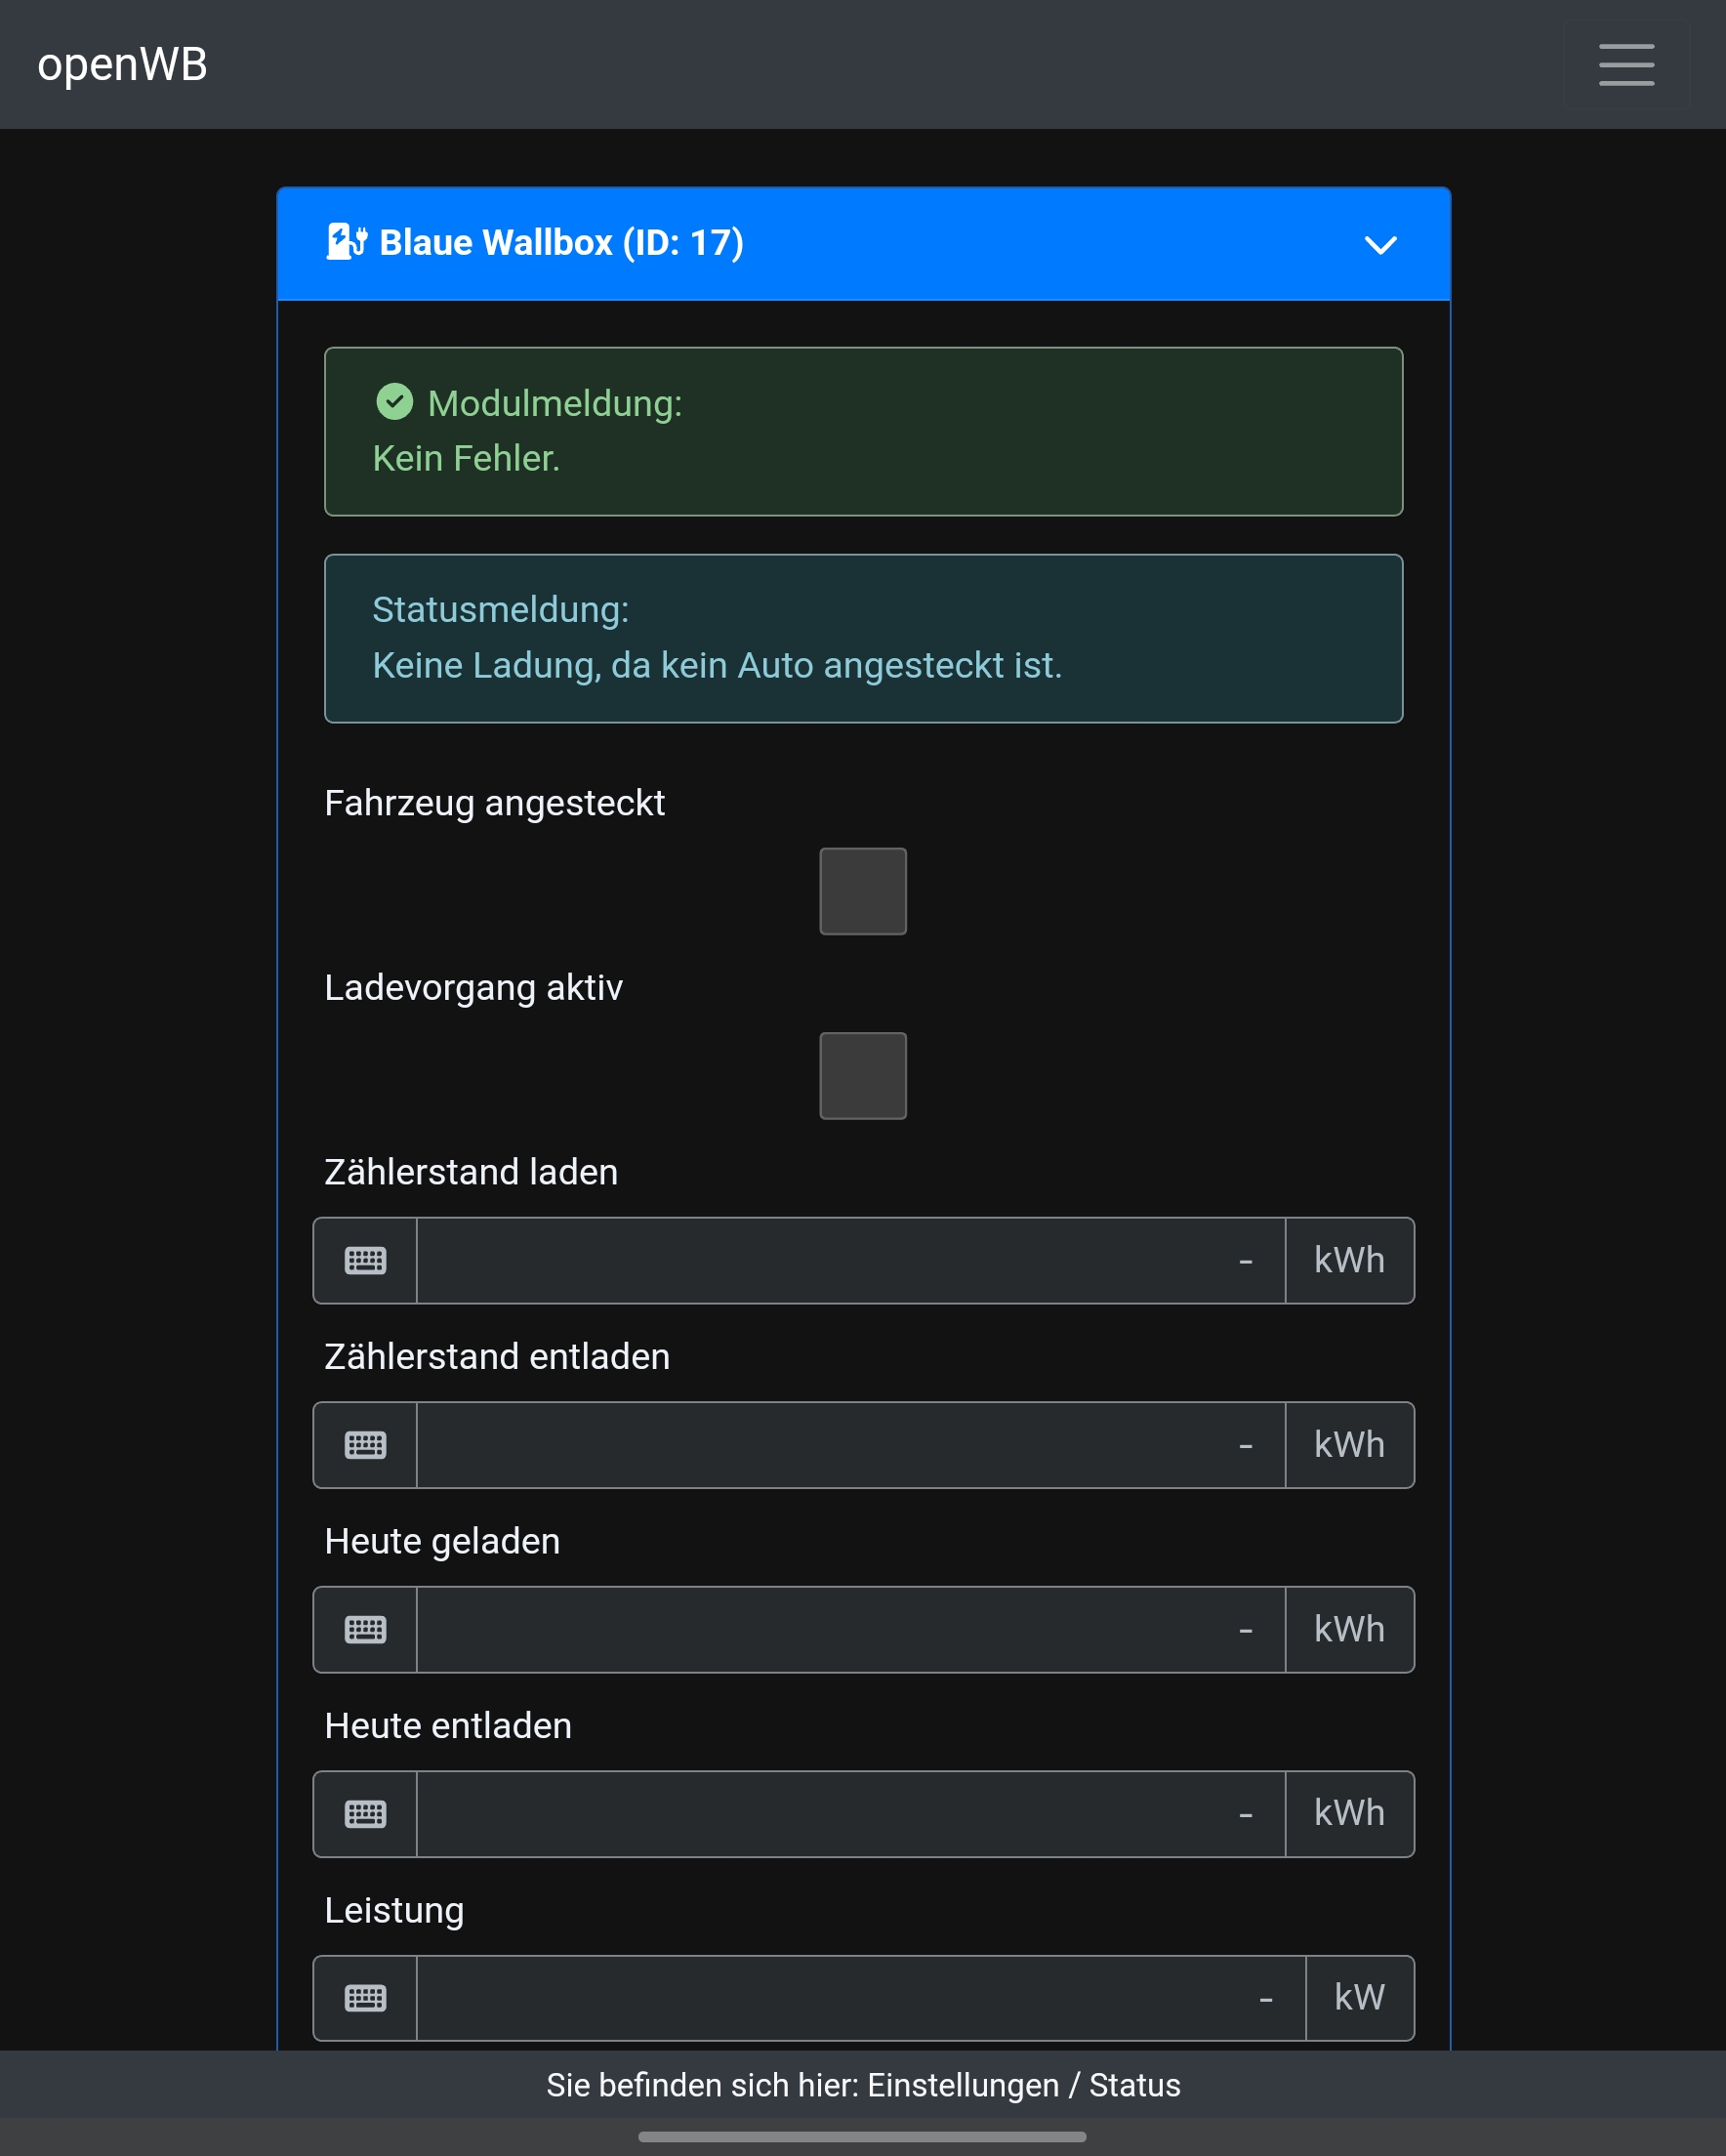Toggle the Fahrzeug angesteckt checkbox
The height and width of the screenshot is (2156, 1726).
point(863,891)
